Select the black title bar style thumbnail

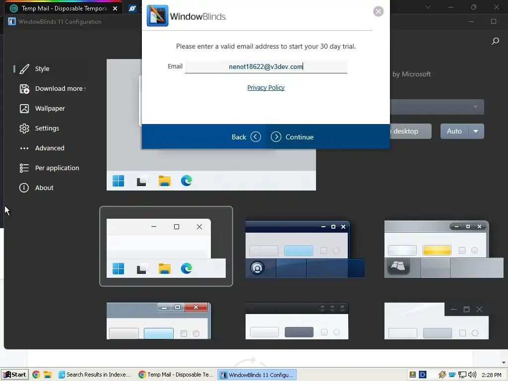coord(297,321)
